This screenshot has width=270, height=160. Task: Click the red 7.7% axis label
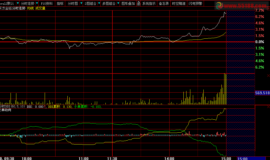pos(260,10)
